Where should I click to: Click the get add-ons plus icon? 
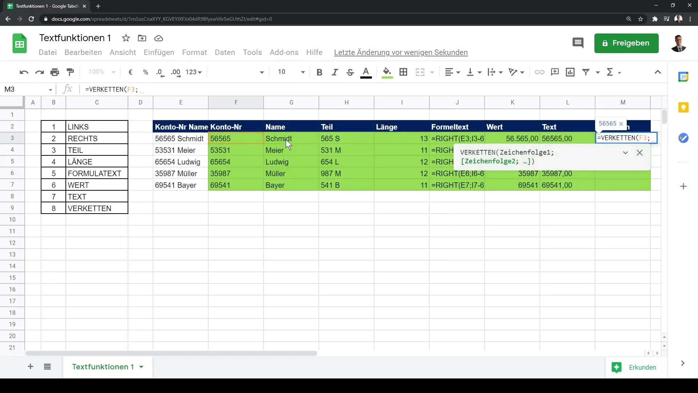(683, 187)
